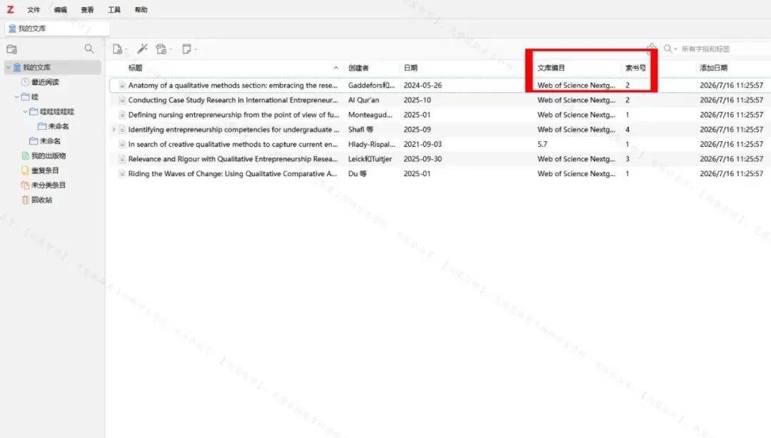Screen dimensions: 771x438
Task: Select the In search of creative qualitative methods row
Action: pyautogui.click(x=439, y=144)
